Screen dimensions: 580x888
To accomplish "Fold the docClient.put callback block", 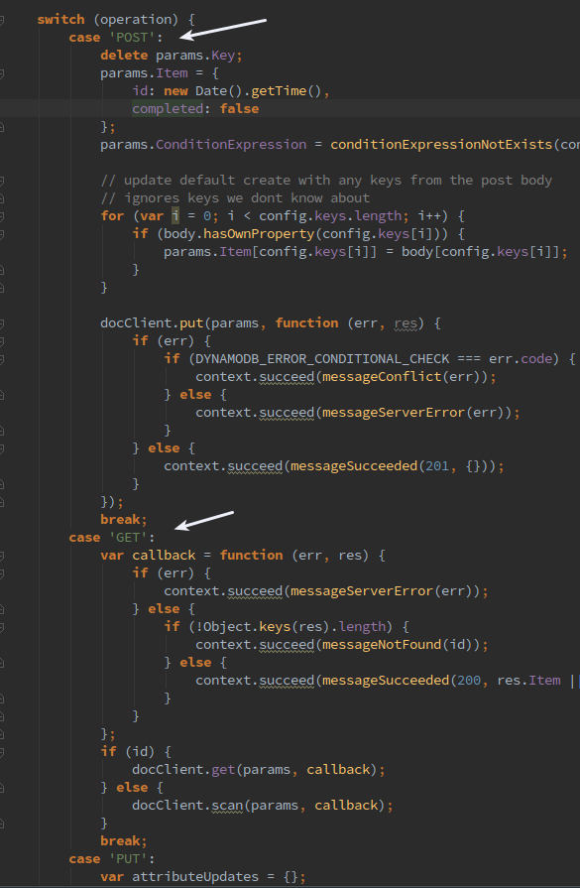I will 2,323.
